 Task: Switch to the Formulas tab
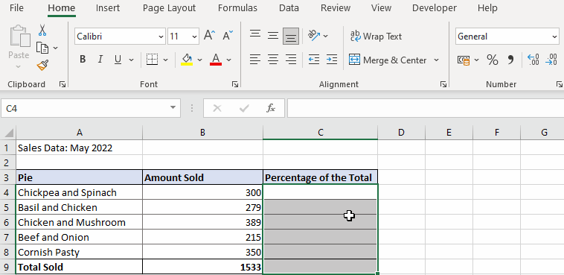237,8
